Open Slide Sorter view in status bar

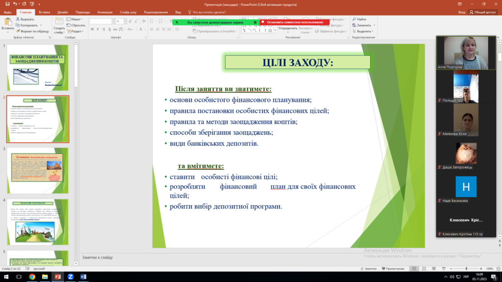424,269
